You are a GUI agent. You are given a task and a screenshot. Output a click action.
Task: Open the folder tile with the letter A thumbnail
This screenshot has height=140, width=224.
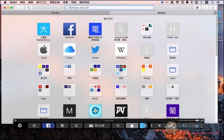[x=173, y=90]
